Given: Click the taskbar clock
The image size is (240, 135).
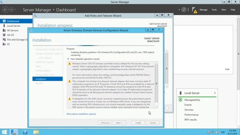Looking at the screenshot, I should pyautogui.click(x=232, y=132).
